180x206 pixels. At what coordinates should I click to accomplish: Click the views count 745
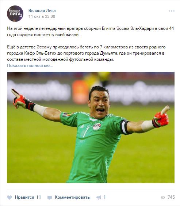coord(171,197)
